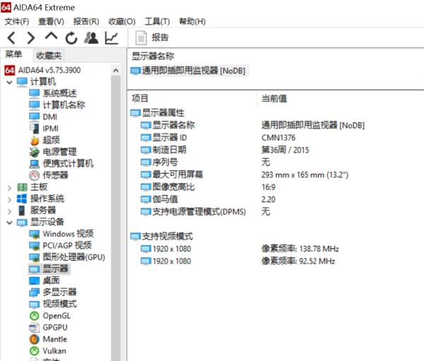Collapse the 计算机 tree node

point(9,82)
